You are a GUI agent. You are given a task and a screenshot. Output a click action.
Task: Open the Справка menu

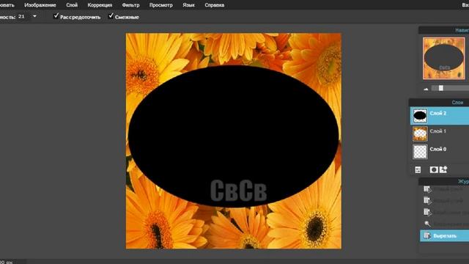coord(215,5)
